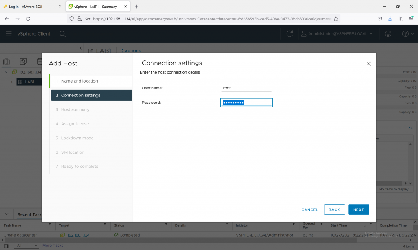Switch to VMs and Templates inventory tab

click(23, 62)
